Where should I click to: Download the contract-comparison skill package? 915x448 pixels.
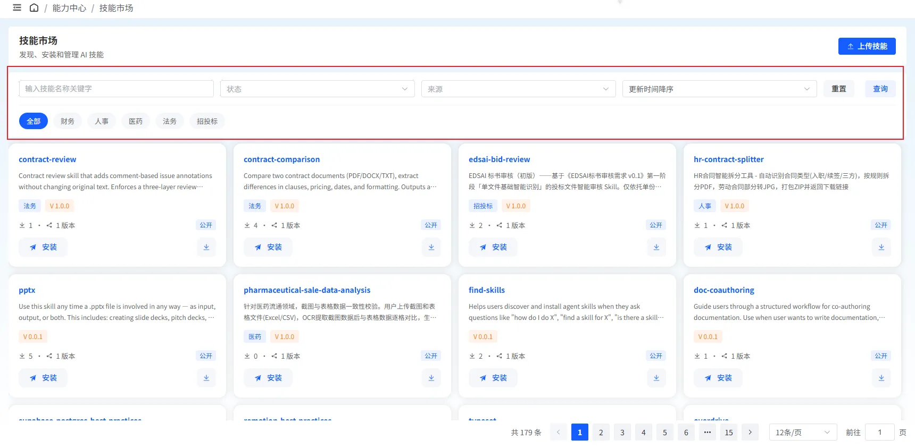coord(431,247)
